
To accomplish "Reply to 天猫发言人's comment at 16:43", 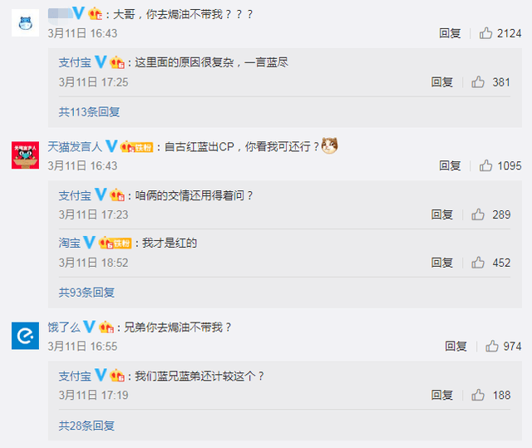I will point(450,165).
